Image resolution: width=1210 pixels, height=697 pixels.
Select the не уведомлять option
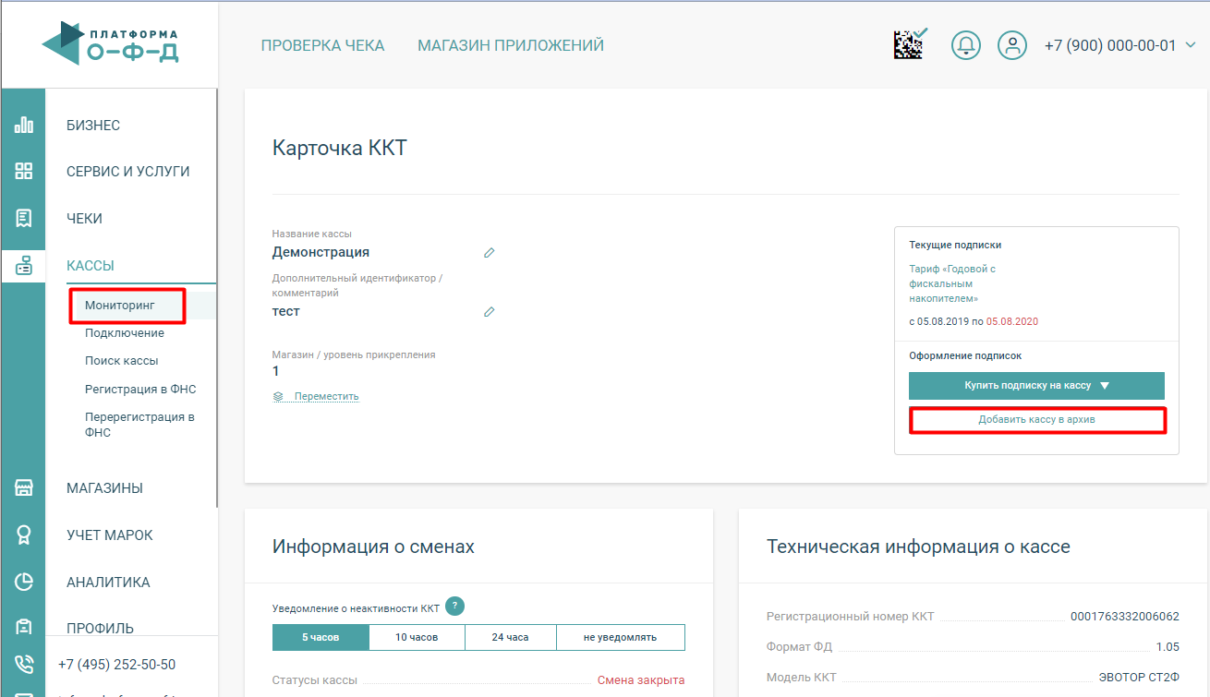pyautogui.click(x=620, y=638)
